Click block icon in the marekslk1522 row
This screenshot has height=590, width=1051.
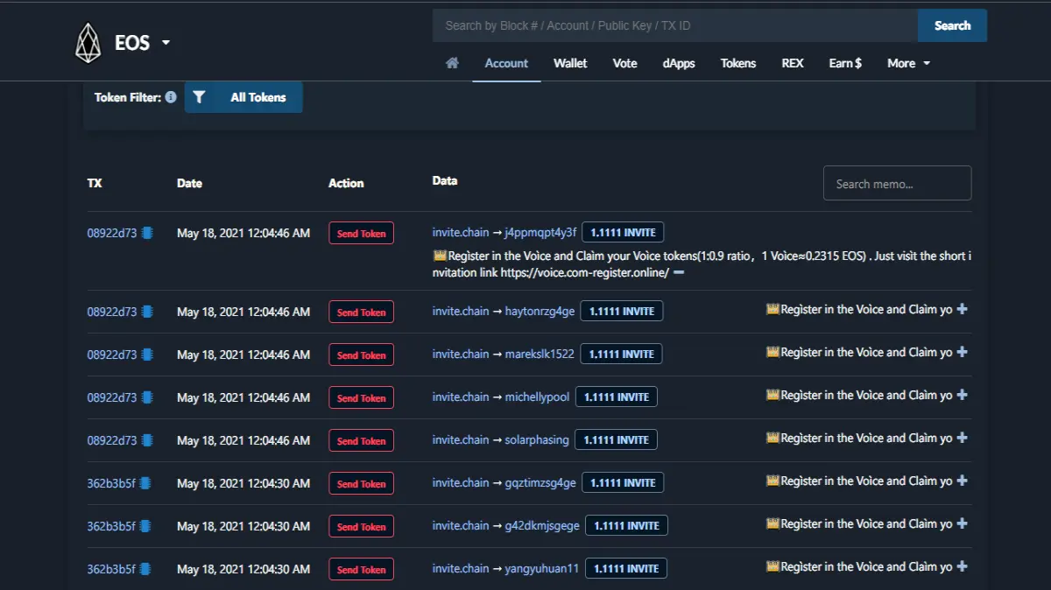click(x=147, y=355)
